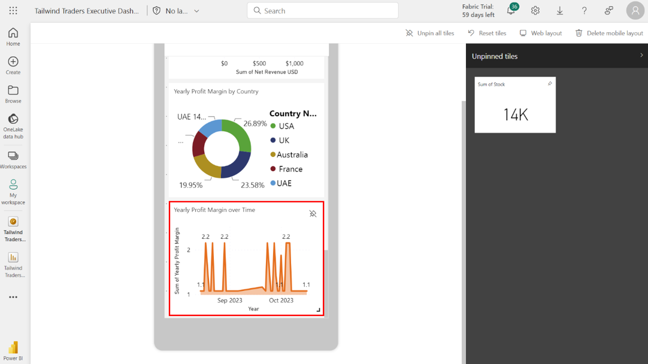Open the notifications bell

point(511,11)
